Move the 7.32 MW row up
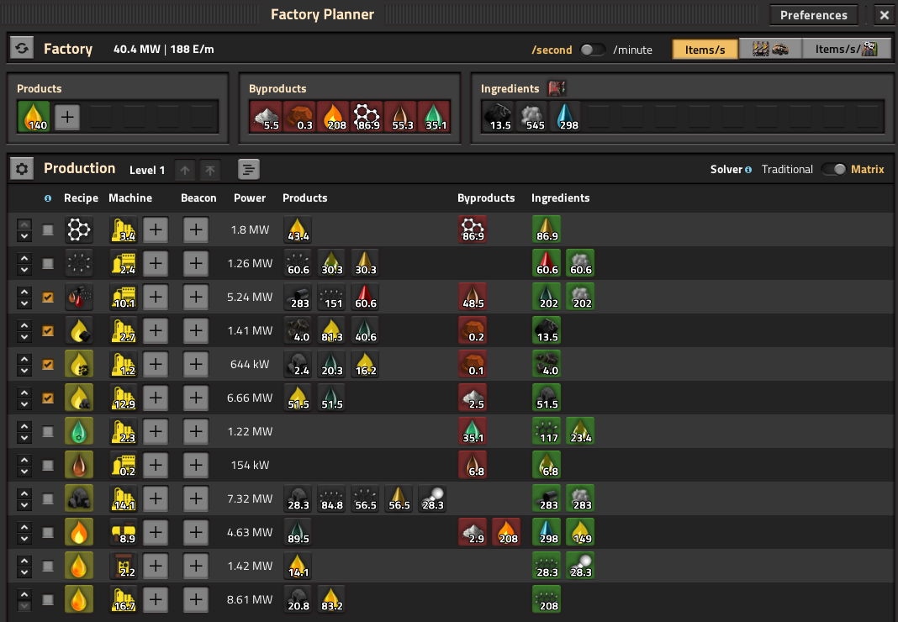Screen dimensions: 898x622 (24, 493)
